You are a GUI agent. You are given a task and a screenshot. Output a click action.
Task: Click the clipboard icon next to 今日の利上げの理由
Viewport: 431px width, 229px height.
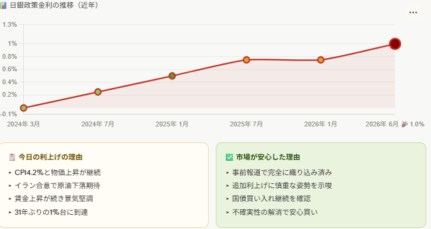pos(12,157)
